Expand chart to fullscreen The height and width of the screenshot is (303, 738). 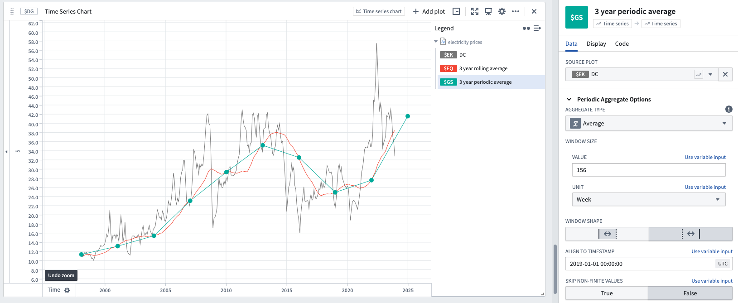coord(475,11)
